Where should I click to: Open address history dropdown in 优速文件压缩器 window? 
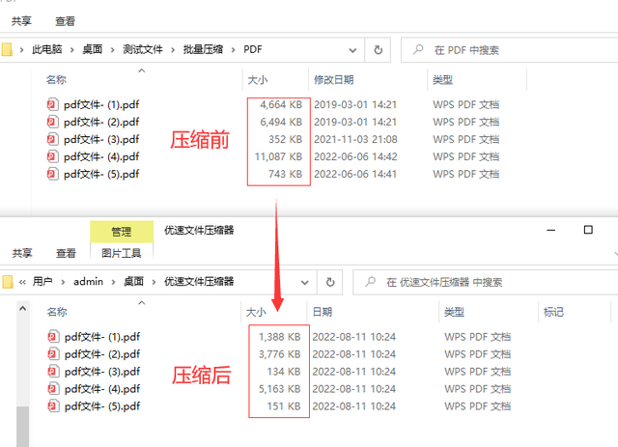pyautogui.click(x=305, y=282)
